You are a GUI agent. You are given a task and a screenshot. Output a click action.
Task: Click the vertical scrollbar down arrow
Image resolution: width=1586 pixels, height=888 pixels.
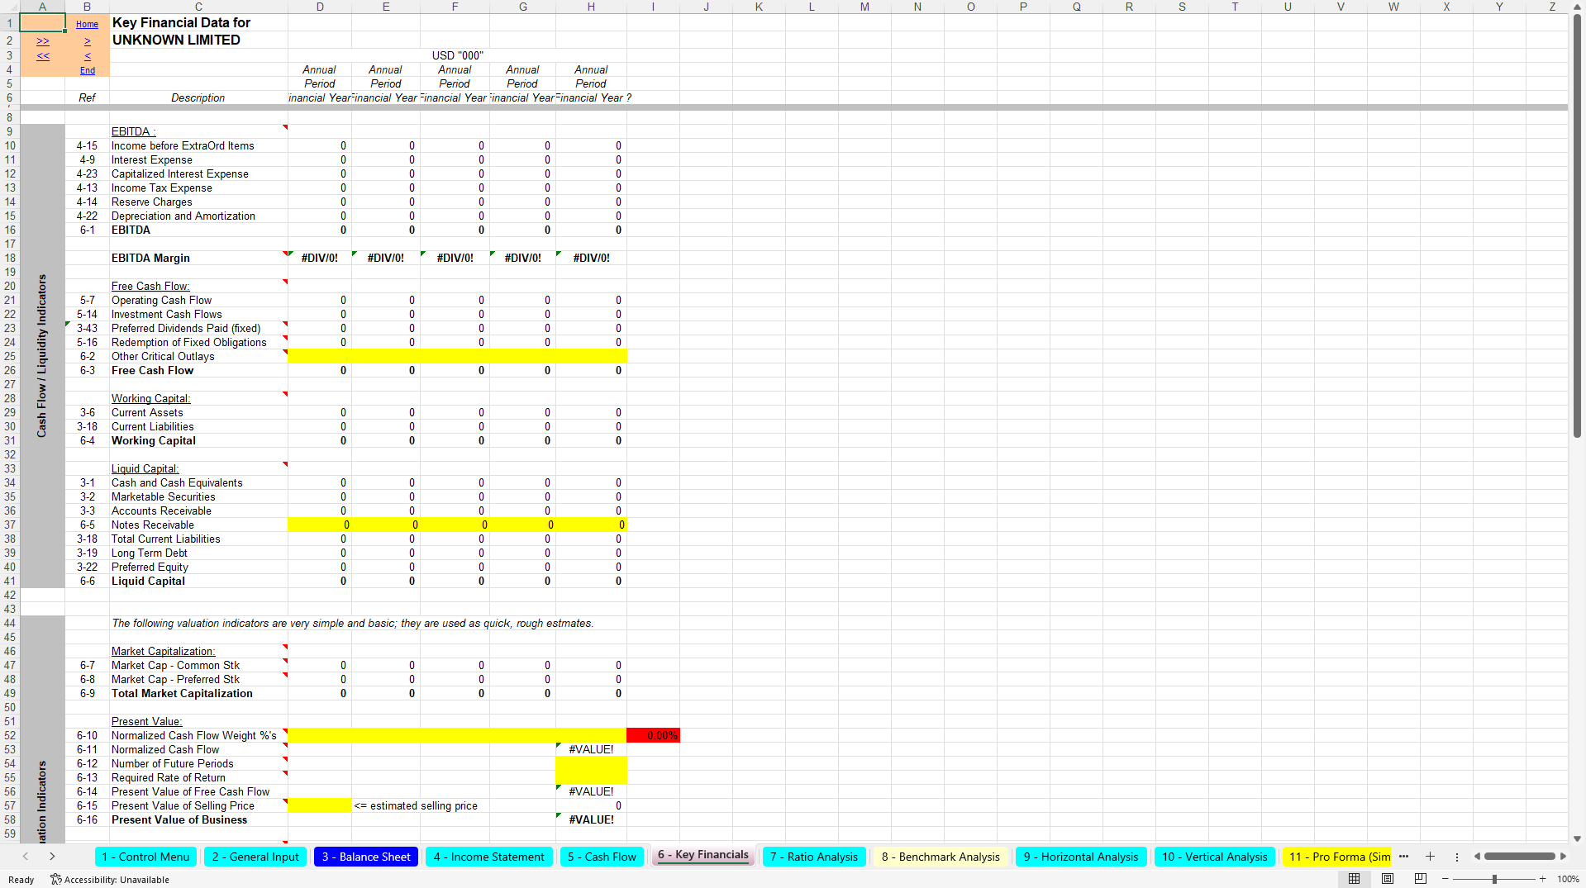tap(1577, 838)
